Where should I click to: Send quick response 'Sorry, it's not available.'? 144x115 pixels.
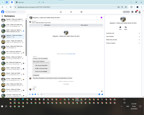[41, 72]
